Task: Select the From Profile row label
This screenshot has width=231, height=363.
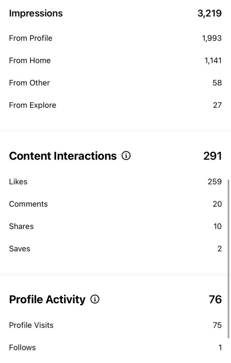Action: coord(30,38)
